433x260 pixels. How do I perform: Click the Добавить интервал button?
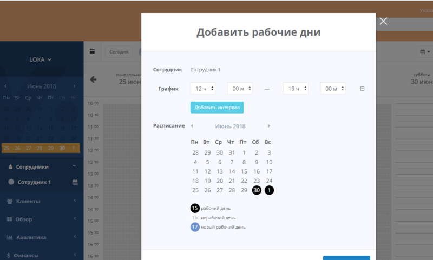coord(217,108)
